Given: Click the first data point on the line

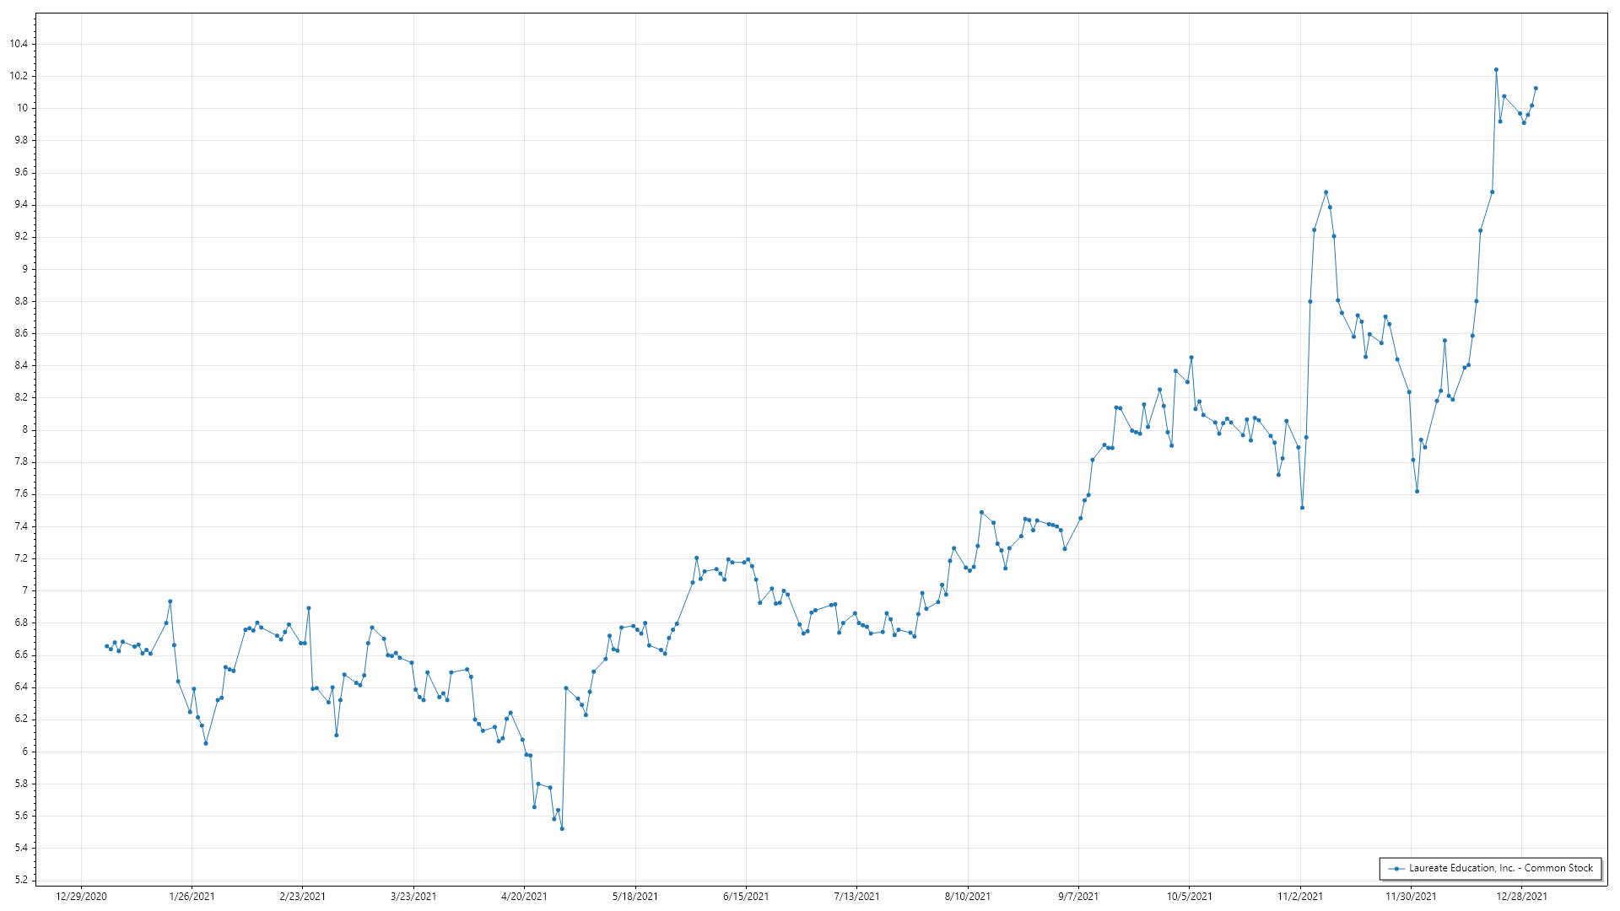Looking at the screenshot, I should [x=106, y=646].
